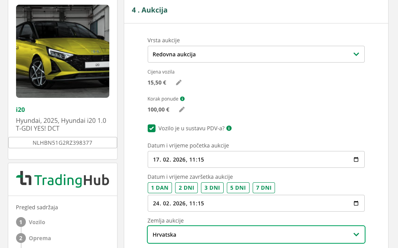Click the i20 vehicle title
This screenshot has height=248, width=398.
tap(20, 110)
